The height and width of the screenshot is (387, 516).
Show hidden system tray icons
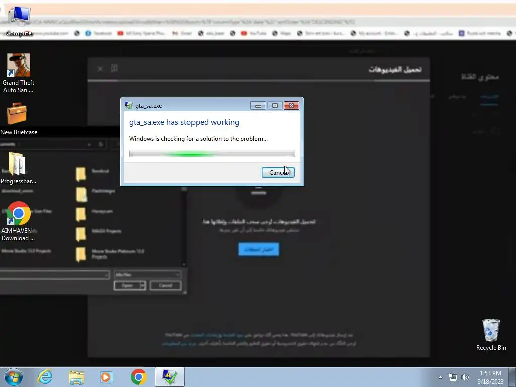(440, 377)
